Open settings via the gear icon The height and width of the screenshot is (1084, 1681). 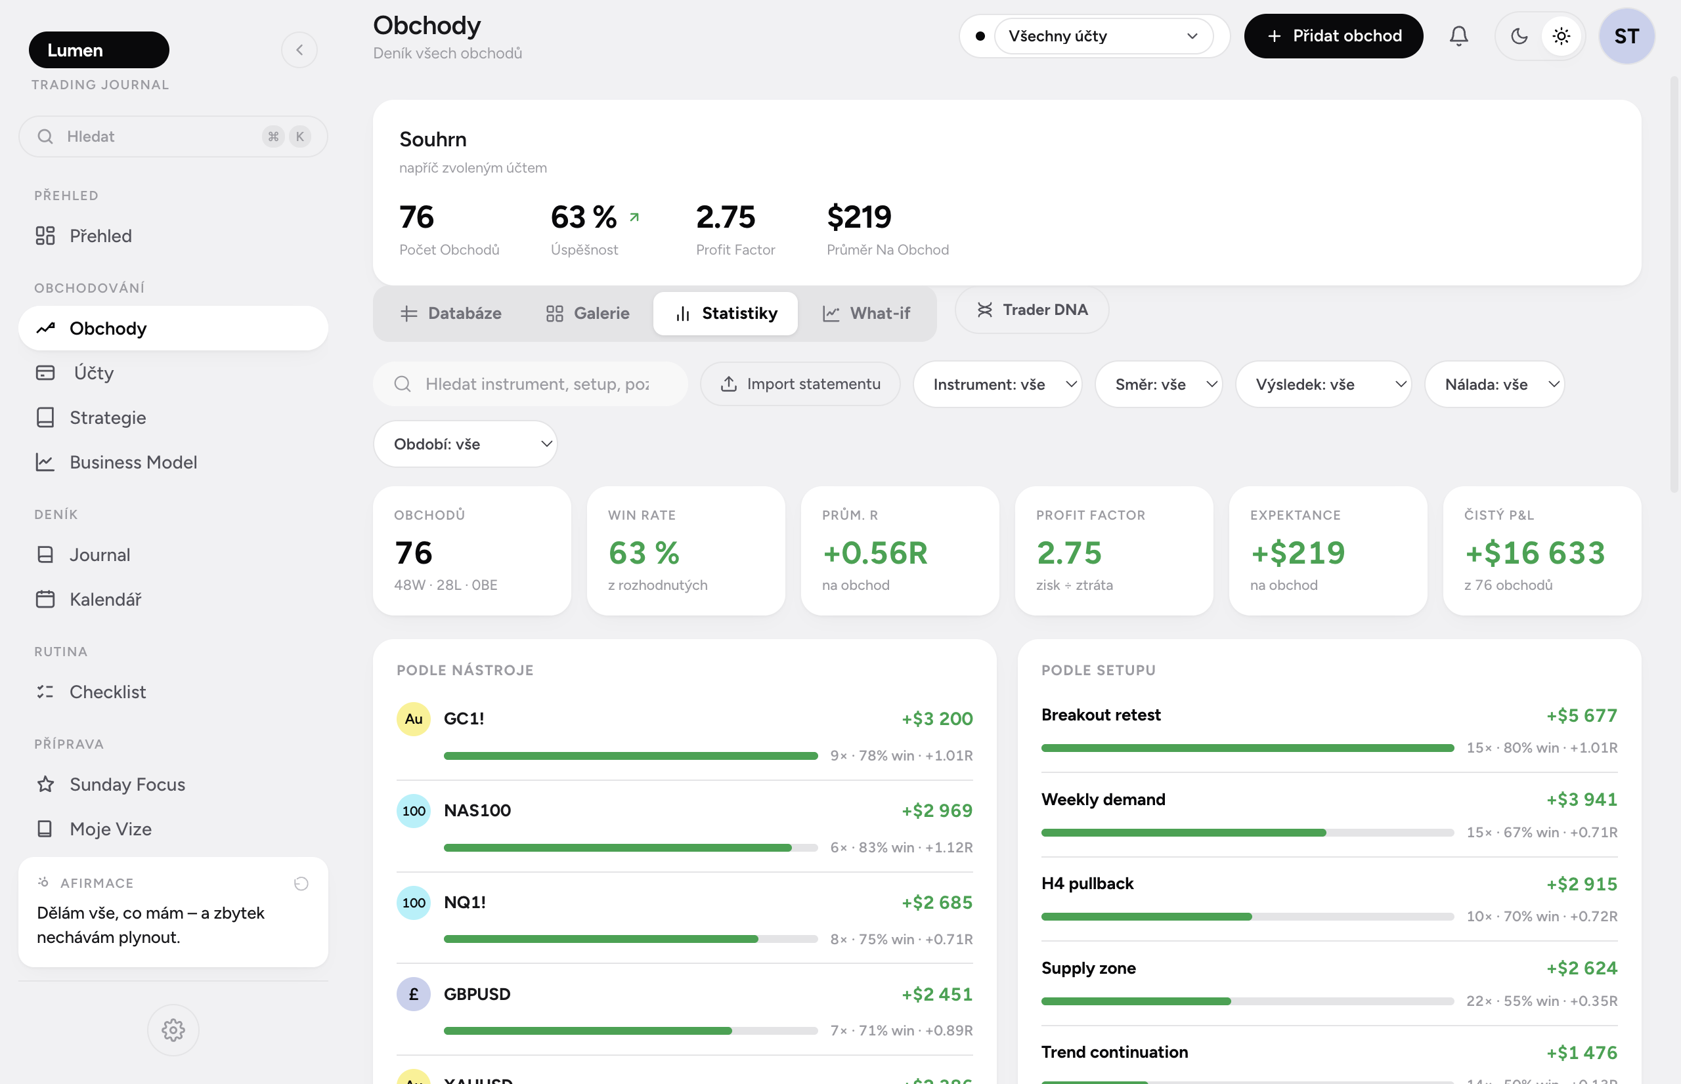(173, 1030)
